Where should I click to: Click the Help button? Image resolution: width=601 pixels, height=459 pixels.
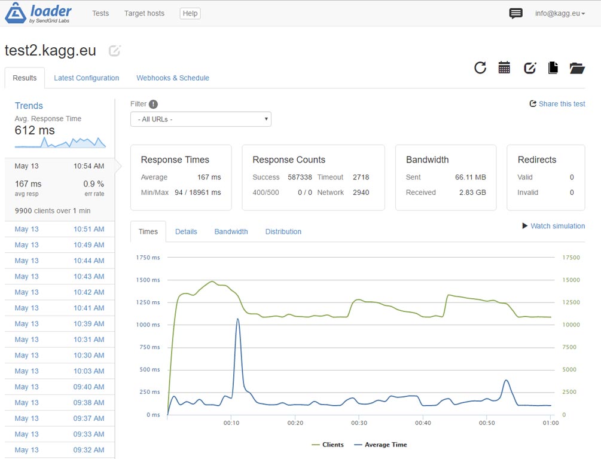click(190, 13)
